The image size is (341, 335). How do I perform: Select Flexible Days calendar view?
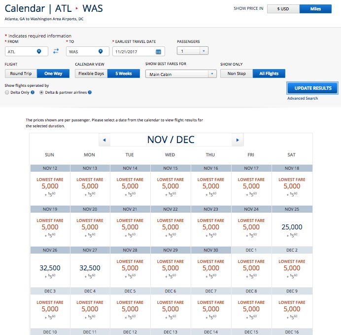tap(91, 74)
